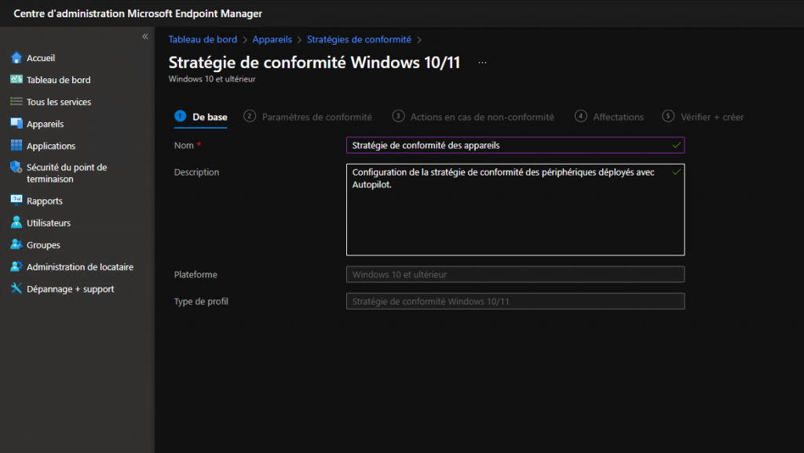Open Administration de locataire
This screenshot has width=804, height=453.
80,267
